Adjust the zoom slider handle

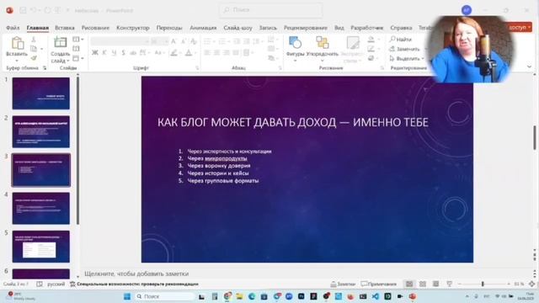click(483, 284)
